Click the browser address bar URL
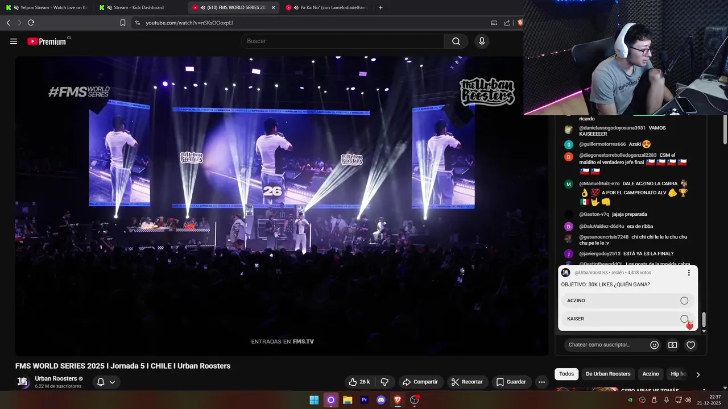The image size is (728, 409). 189,23
